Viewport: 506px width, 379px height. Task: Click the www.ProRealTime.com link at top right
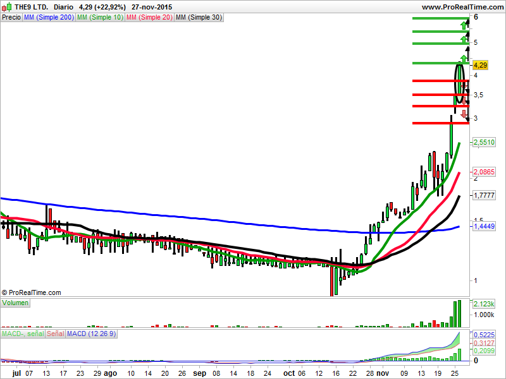462,7
